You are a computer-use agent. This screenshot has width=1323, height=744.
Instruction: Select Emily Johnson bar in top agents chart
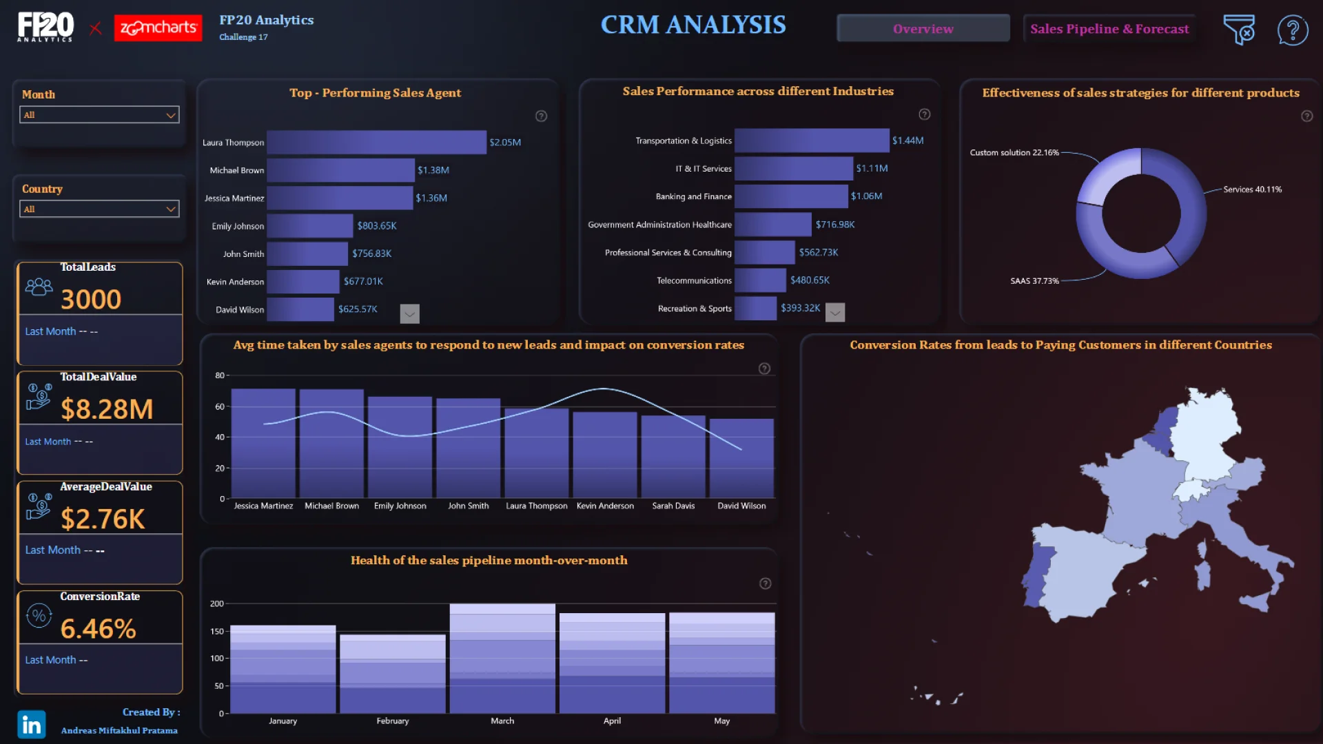click(x=310, y=226)
